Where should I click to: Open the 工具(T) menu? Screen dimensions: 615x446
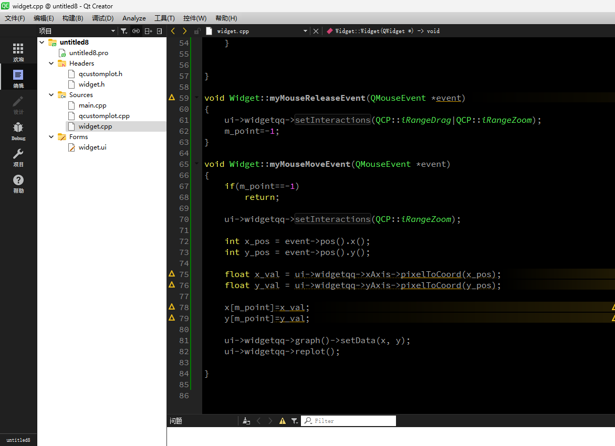click(x=164, y=18)
